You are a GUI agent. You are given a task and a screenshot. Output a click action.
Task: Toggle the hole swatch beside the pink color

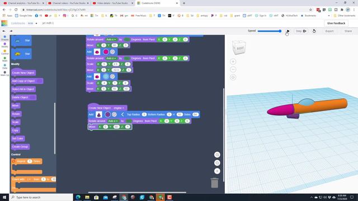point(112,52)
